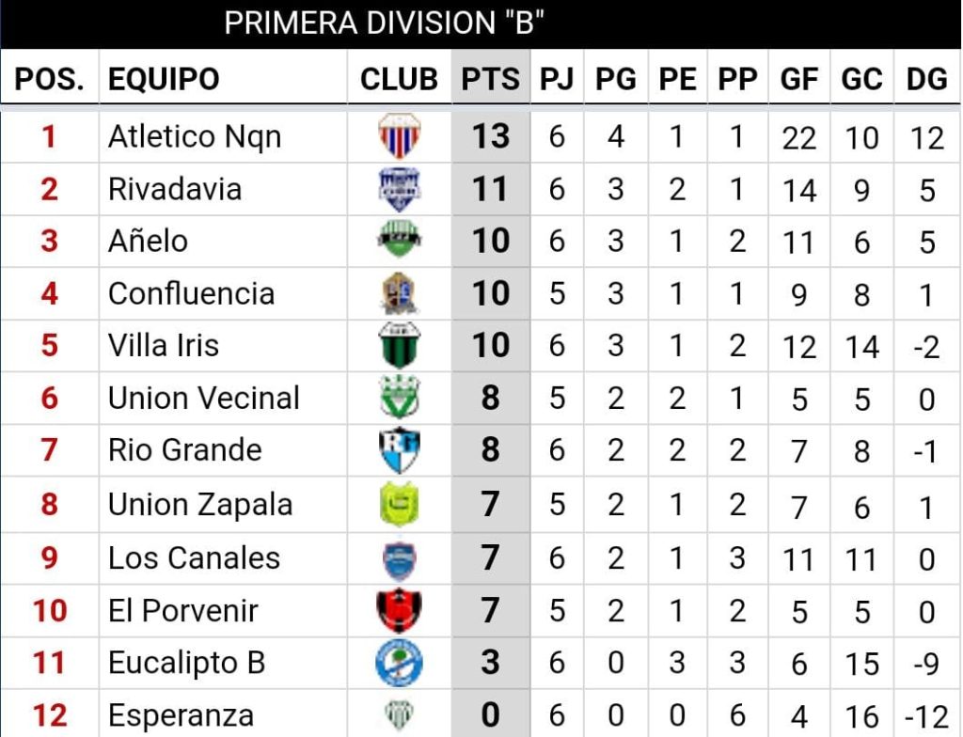Click the Esperanza team name
Image resolution: width=963 pixels, height=737 pixels.
click(181, 716)
